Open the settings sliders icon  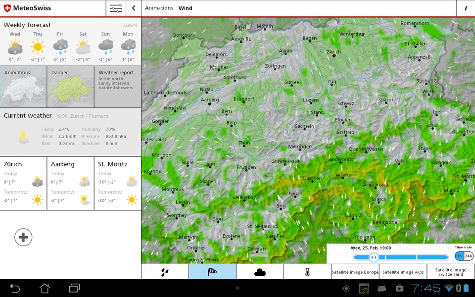click(x=116, y=8)
